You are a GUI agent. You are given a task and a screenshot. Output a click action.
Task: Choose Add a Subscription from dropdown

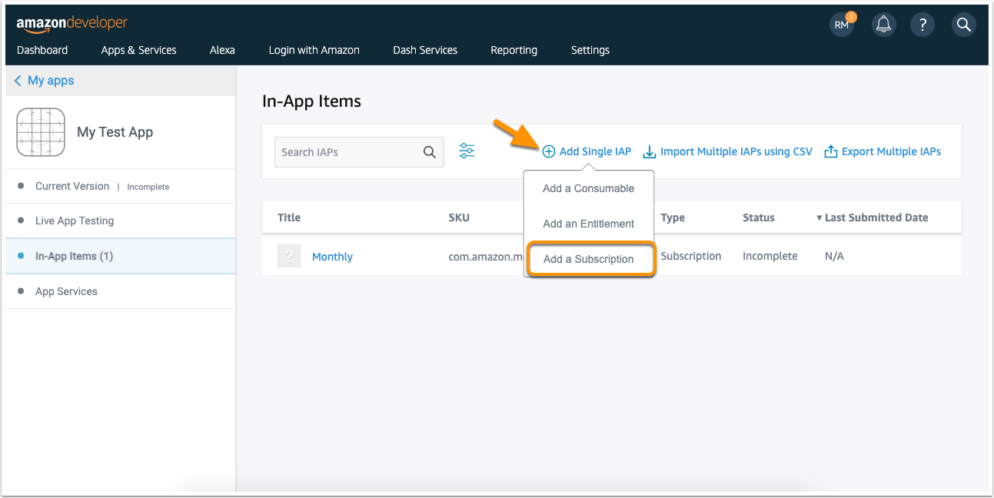(x=590, y=259)
